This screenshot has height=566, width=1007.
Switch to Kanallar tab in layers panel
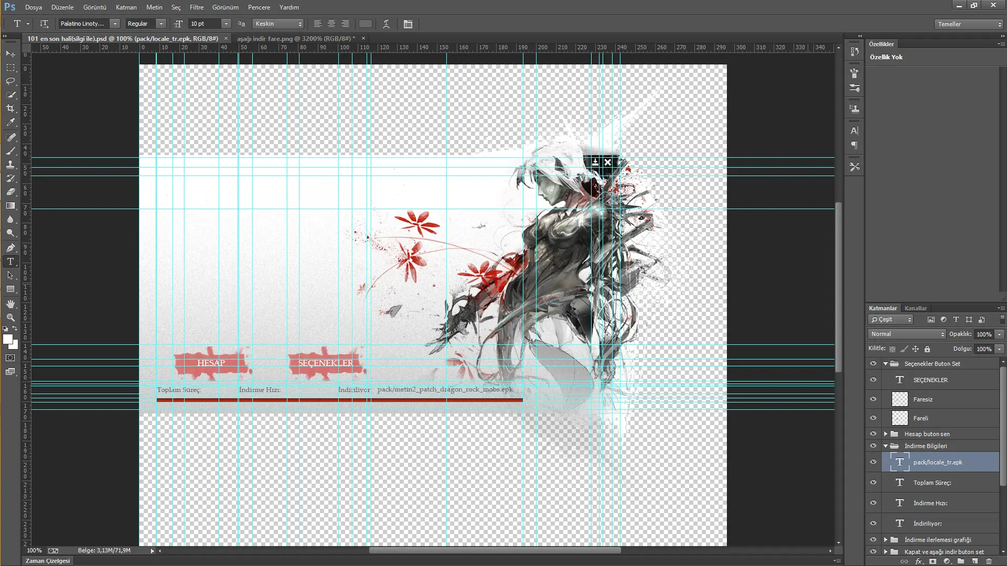pos(916,308)
